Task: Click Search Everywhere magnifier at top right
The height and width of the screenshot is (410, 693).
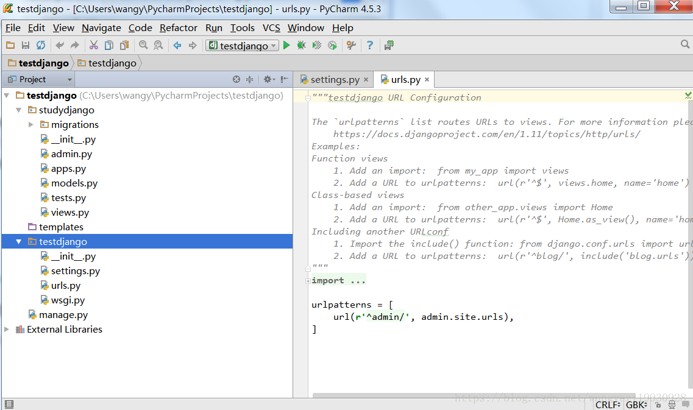Action: pos(685,44)
